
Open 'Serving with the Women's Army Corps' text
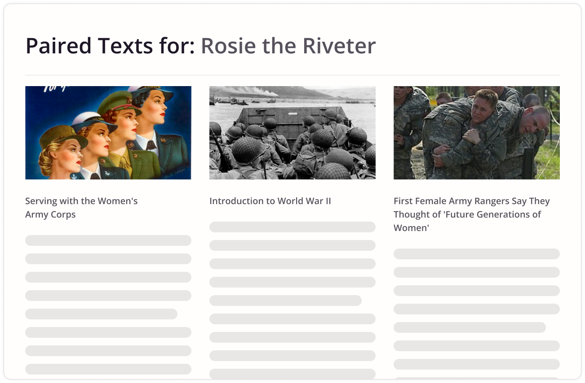(81, 208)
